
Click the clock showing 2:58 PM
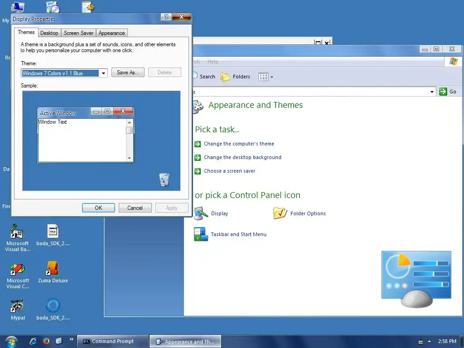447,341
